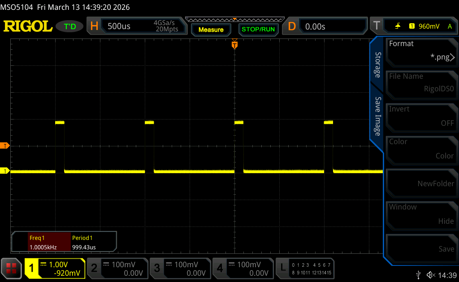Click the orange trigger position marker at top
The height and width of the screenshot is (282, 459).
(234, 44)
